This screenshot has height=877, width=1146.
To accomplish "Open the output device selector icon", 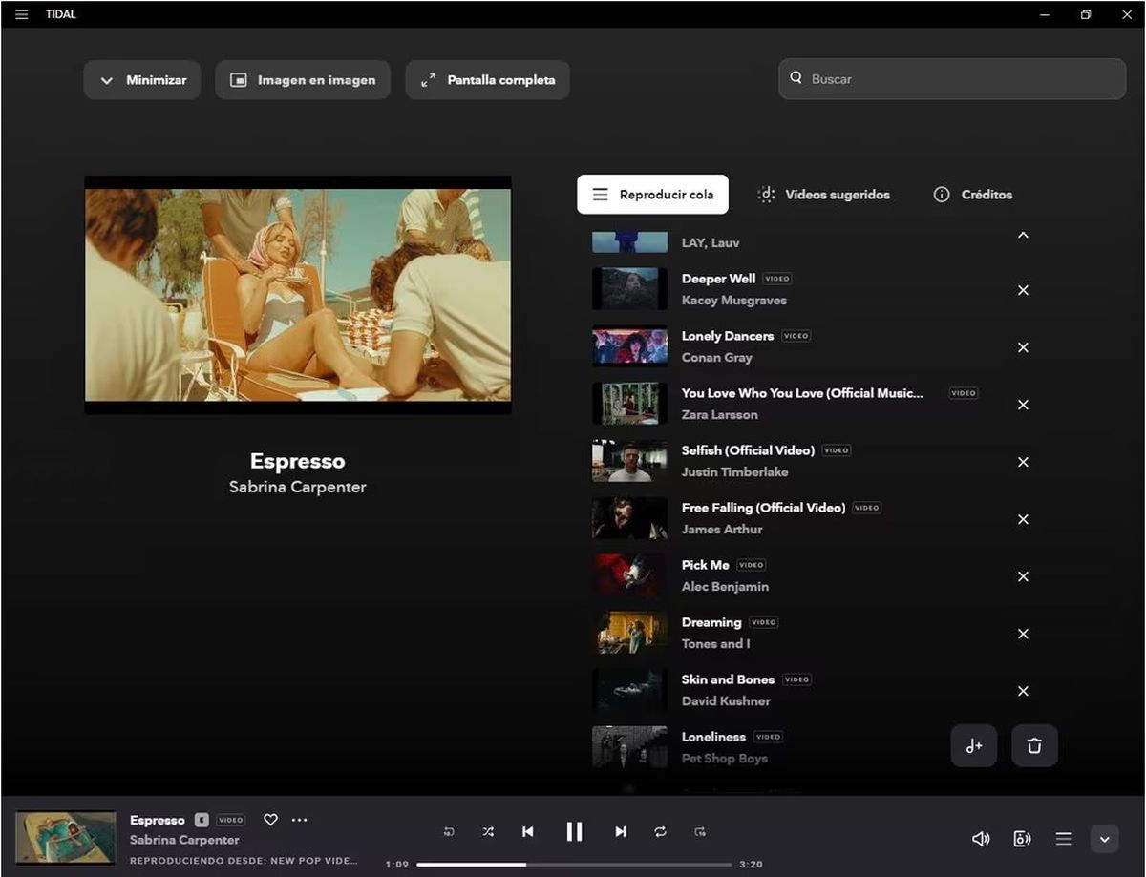I will (x=1022, y=839).
